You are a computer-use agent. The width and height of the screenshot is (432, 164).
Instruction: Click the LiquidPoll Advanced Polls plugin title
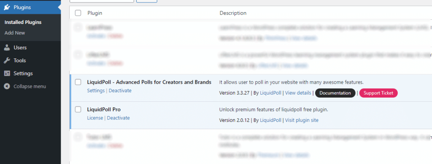click(149, 82)
